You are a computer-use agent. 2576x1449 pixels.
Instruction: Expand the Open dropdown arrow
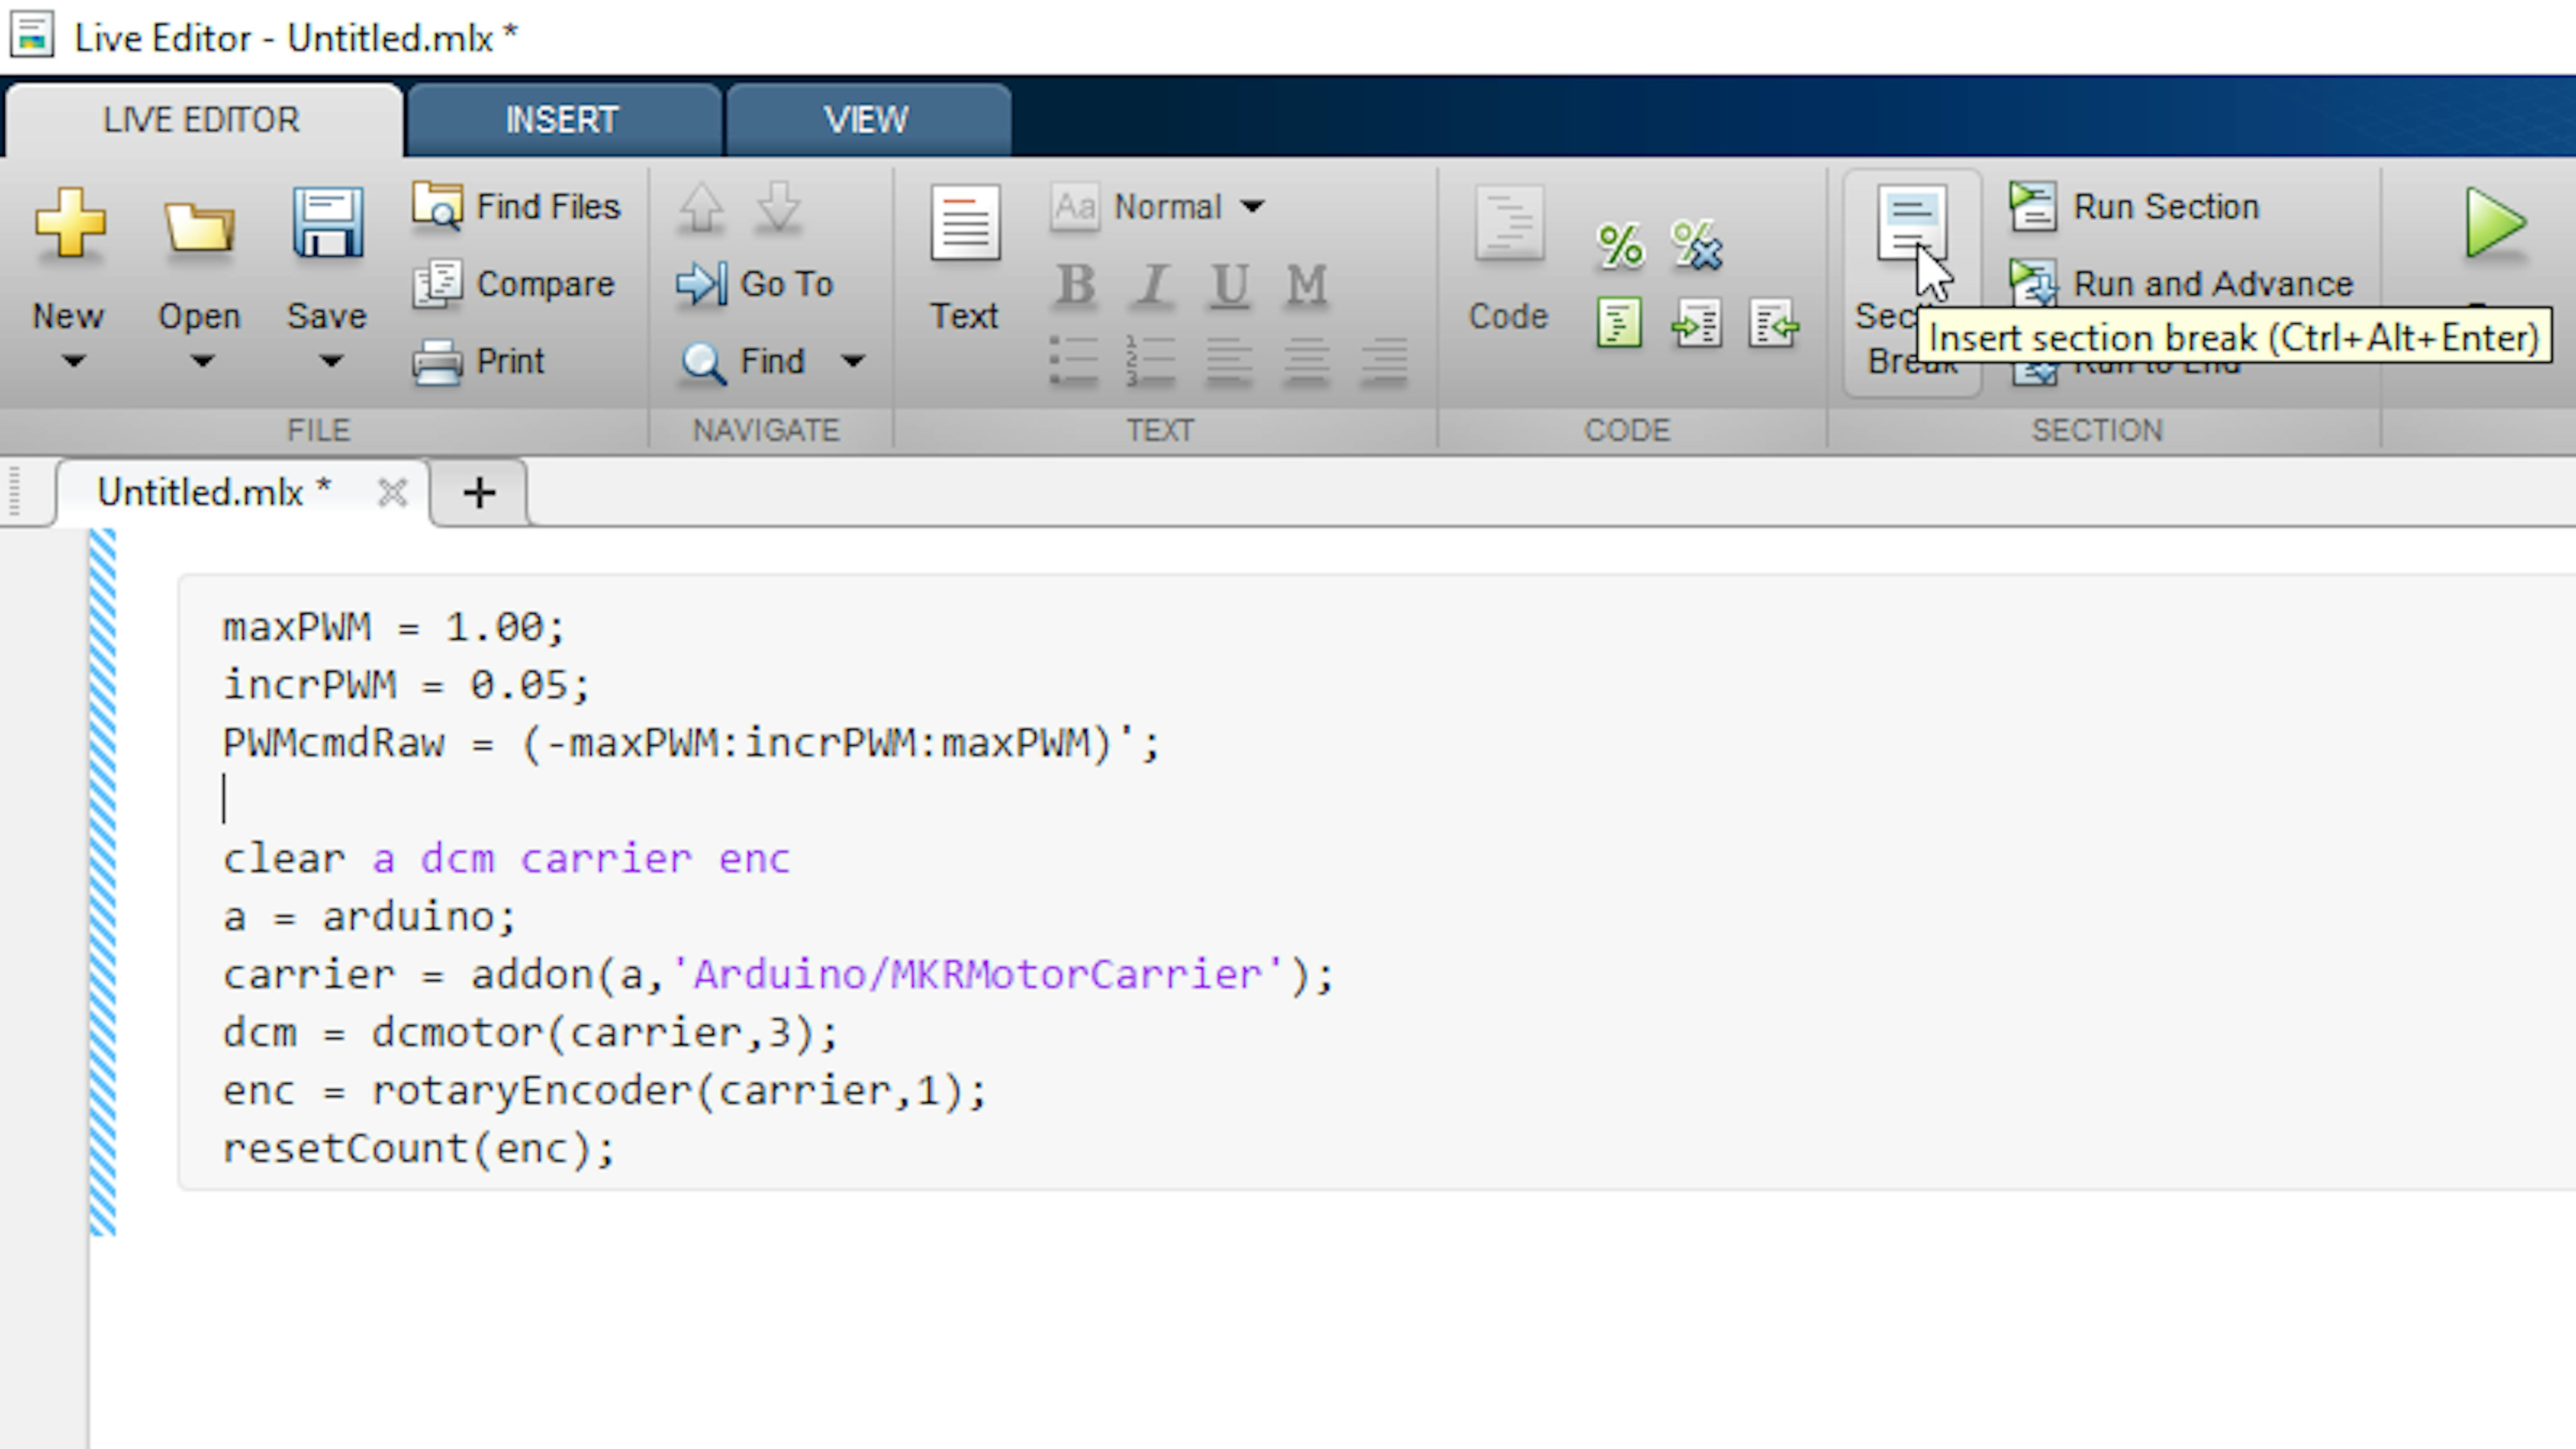coord(202,361)
